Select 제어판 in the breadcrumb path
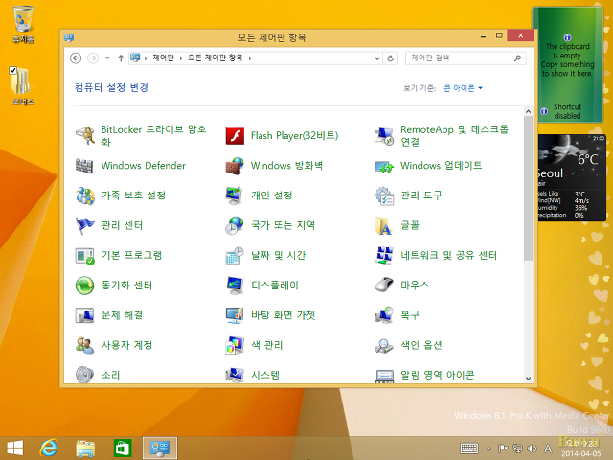 [163, 57]
